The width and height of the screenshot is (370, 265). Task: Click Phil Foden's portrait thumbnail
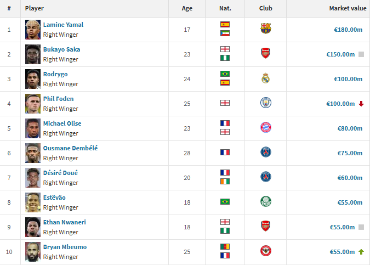pyautogui.click(x=33, y=104)
